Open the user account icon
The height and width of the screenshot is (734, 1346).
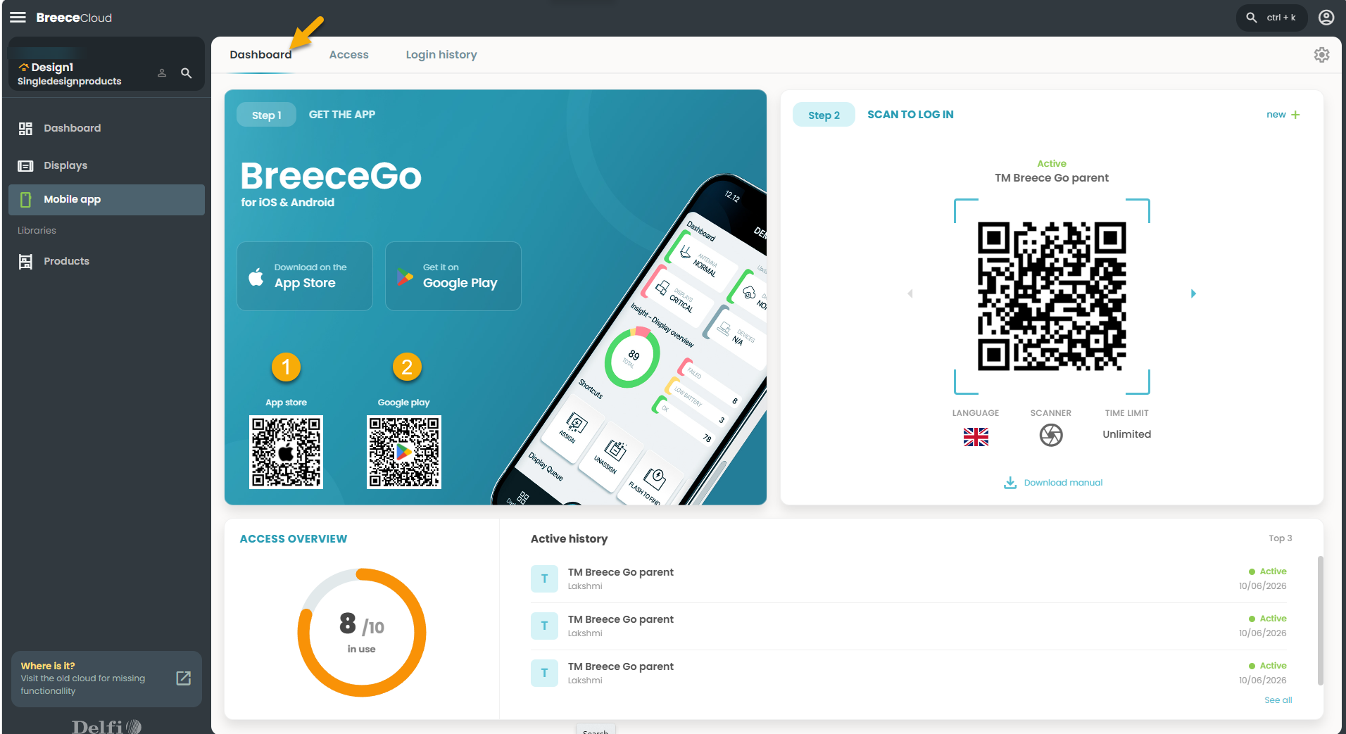[x=1326, y=18]
